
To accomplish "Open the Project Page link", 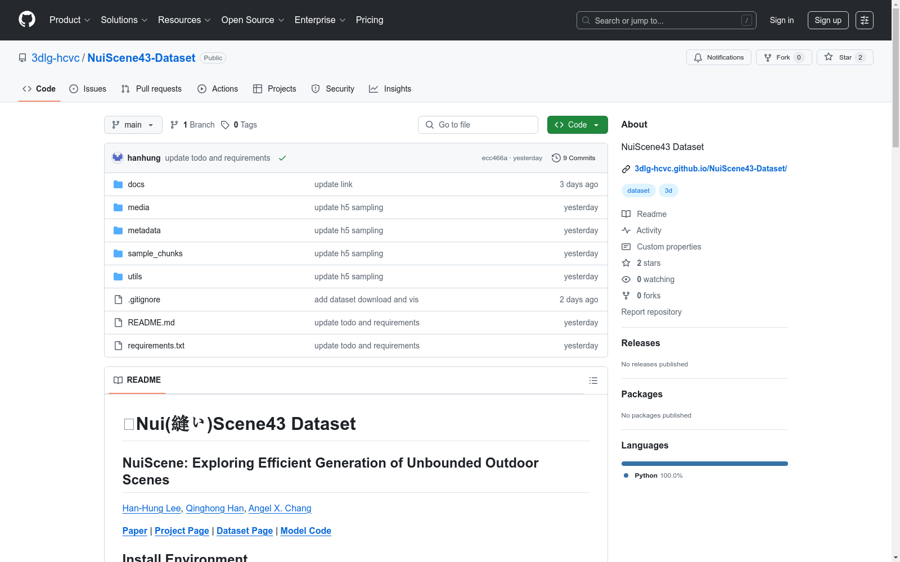I will point(182,531).
